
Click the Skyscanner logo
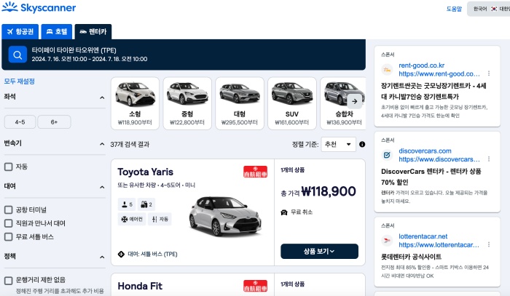(39, 7)
